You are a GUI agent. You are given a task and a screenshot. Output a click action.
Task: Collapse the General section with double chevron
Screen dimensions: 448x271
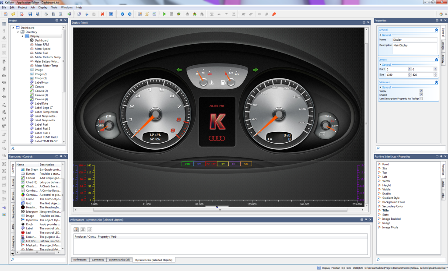(436, 30)
